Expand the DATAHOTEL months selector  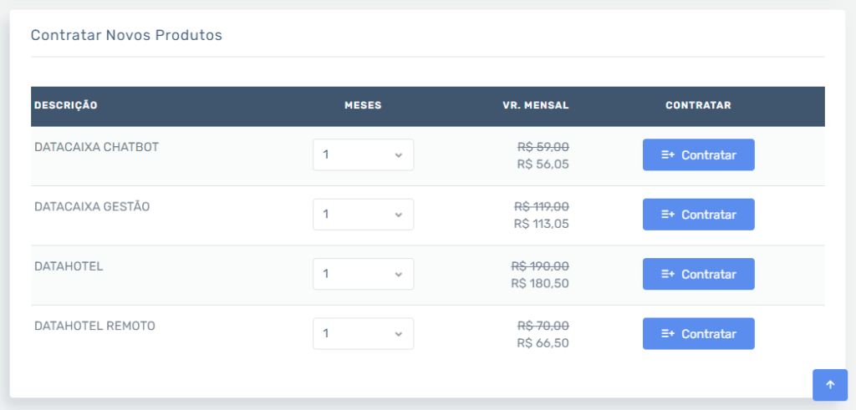click(363, 274)
